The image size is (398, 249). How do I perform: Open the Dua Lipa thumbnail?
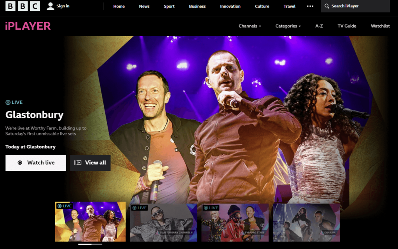point(306,222)
